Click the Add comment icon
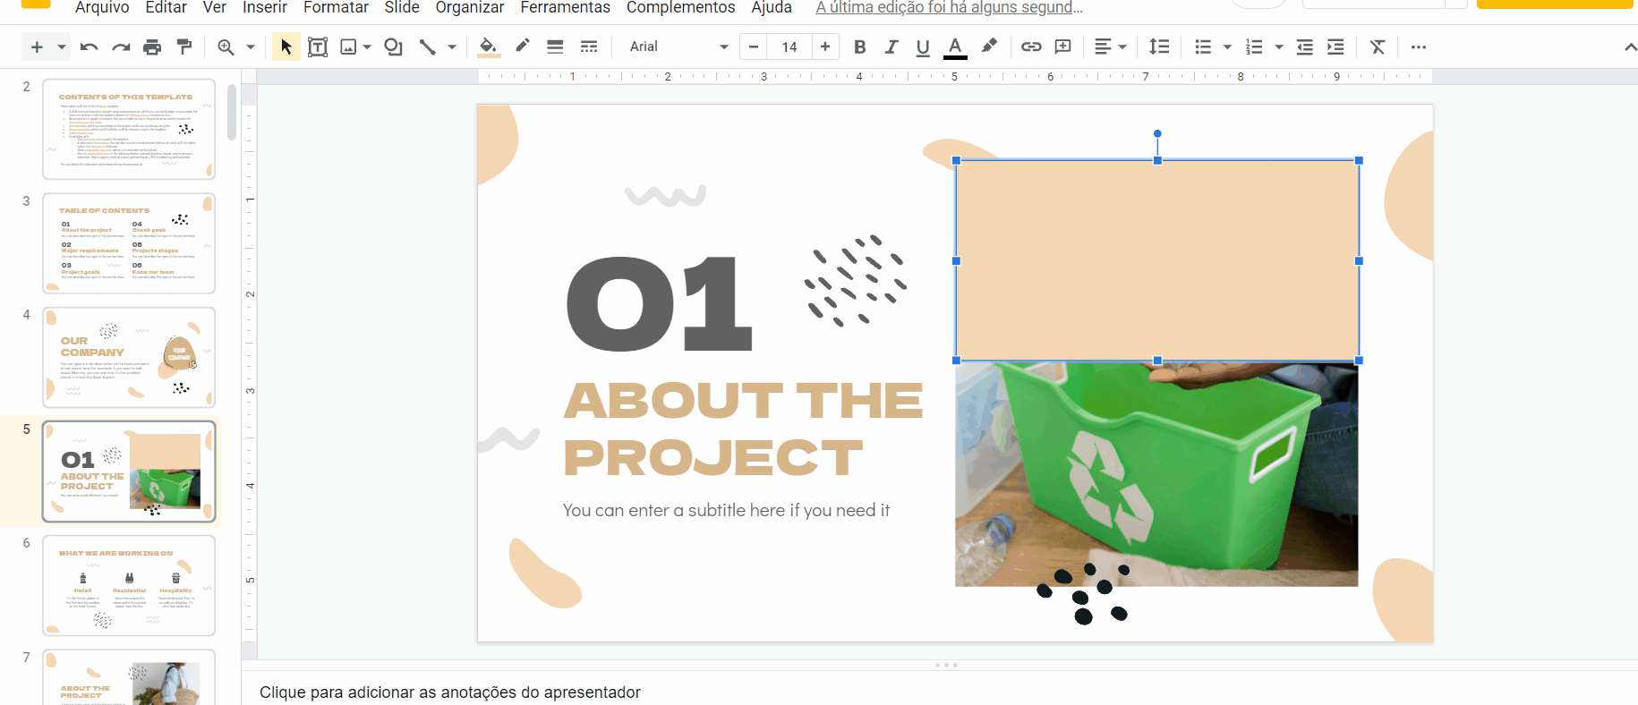The image size is (1638, 705). pyautogui.click(x=1063, y=47)
